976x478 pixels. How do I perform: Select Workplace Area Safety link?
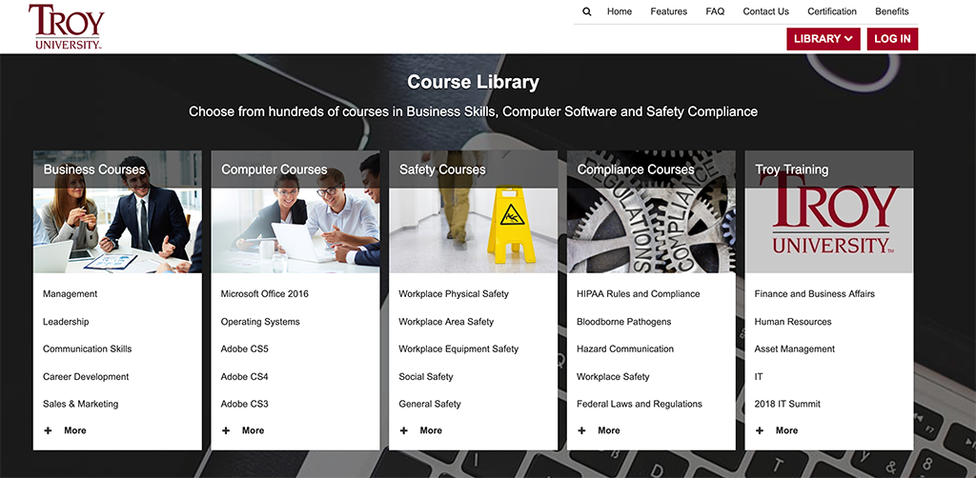point(446,322)
